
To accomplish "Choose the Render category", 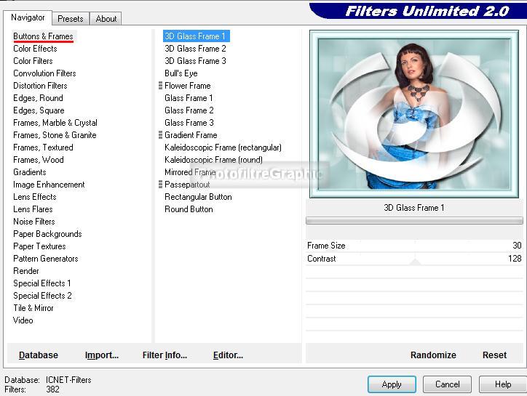I will tap(26, 271).
